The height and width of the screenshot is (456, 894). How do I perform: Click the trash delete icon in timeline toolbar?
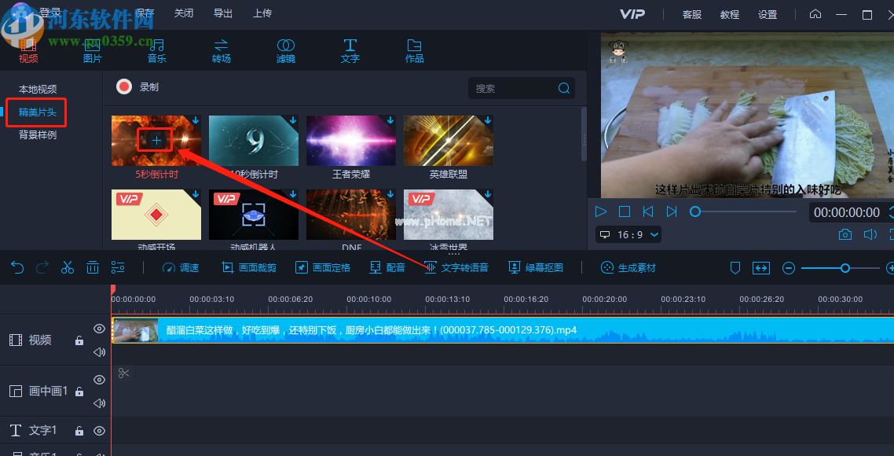pos(93,267)
